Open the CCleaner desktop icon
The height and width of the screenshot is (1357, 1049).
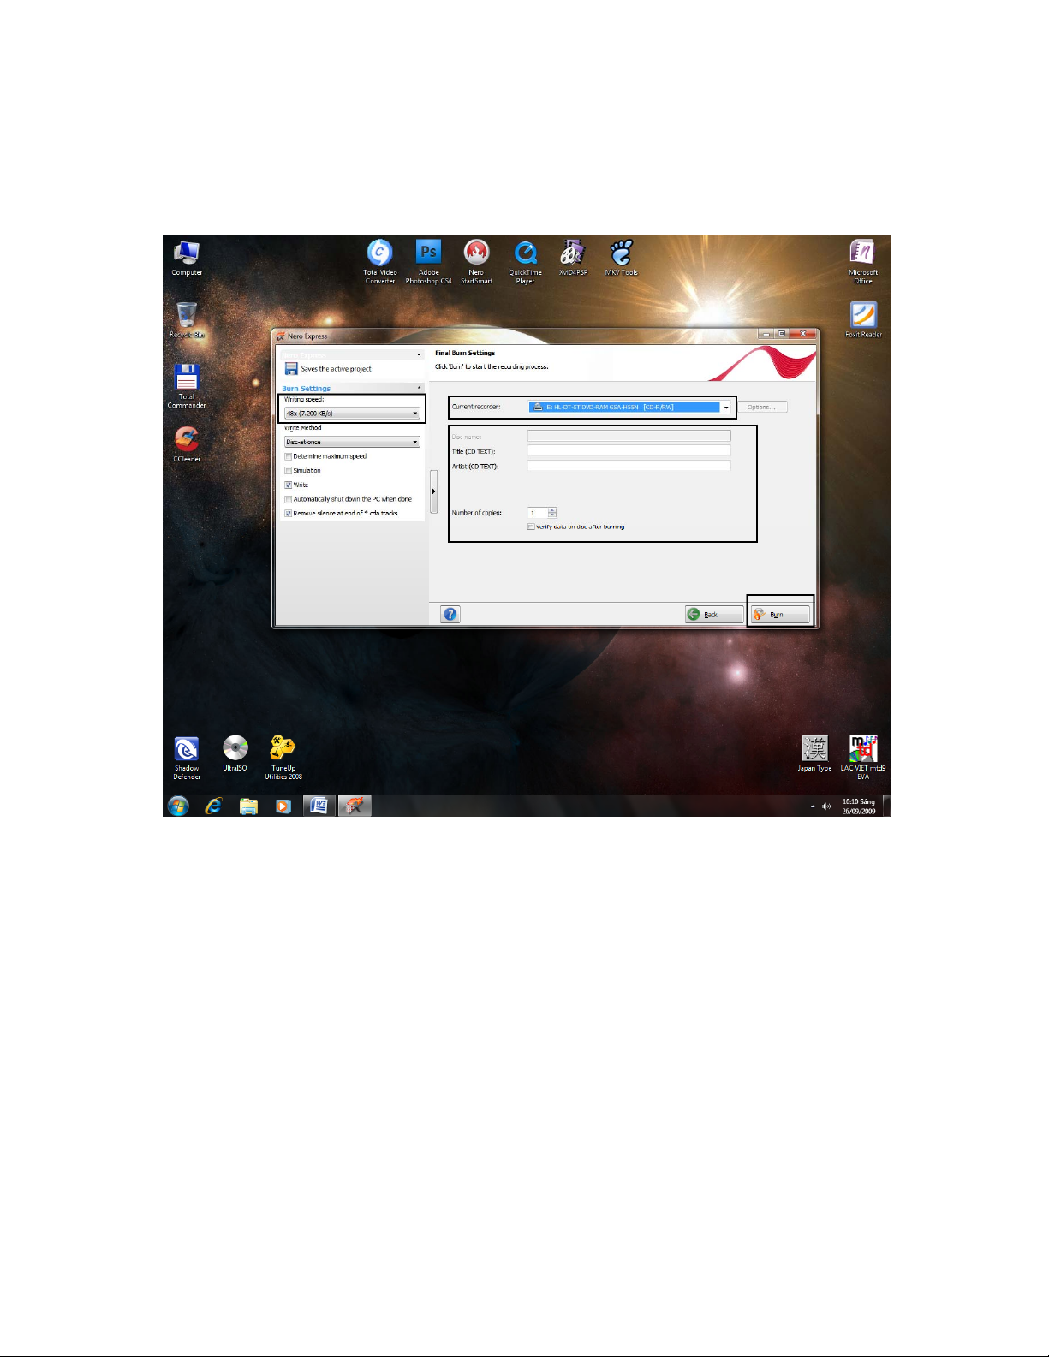coord(187,439)
